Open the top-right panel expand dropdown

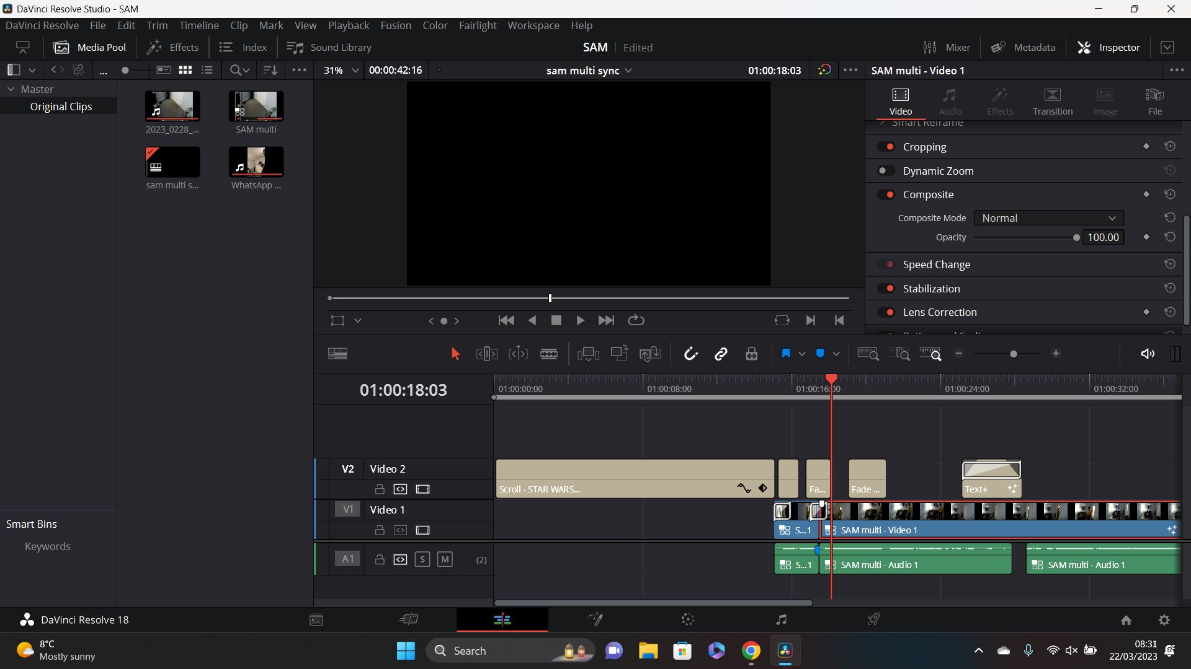point(1167,48)
